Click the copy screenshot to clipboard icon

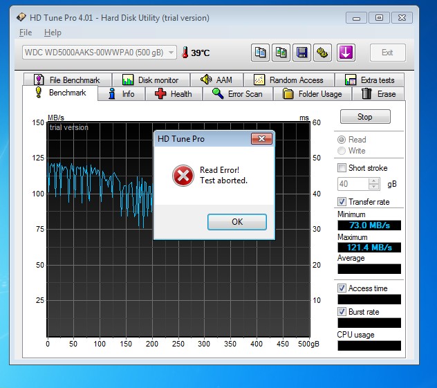click(281, 53)
